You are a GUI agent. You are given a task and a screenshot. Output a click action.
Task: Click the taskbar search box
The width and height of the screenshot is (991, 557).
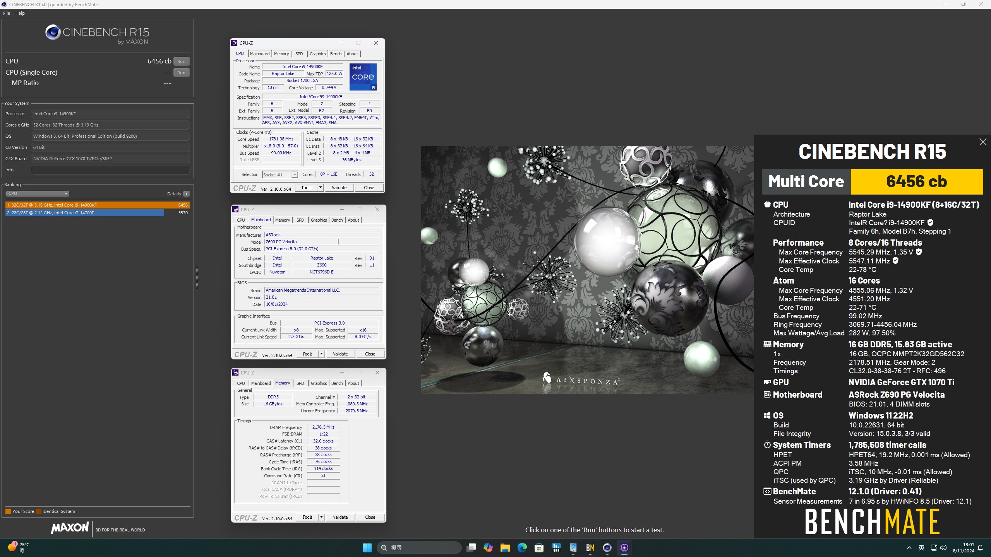pyautogui.click(x=419, y=548)
